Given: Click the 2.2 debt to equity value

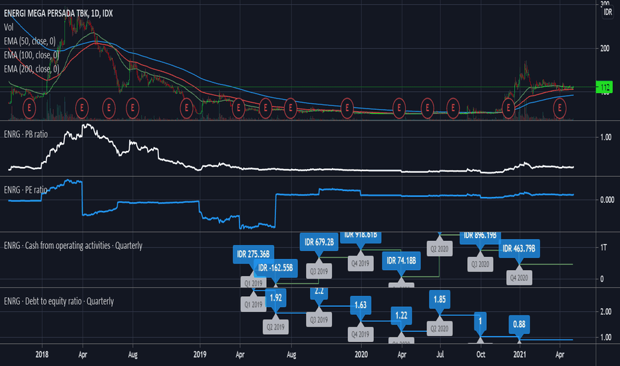Looking at the screenshot, I should tap(319, 292).
